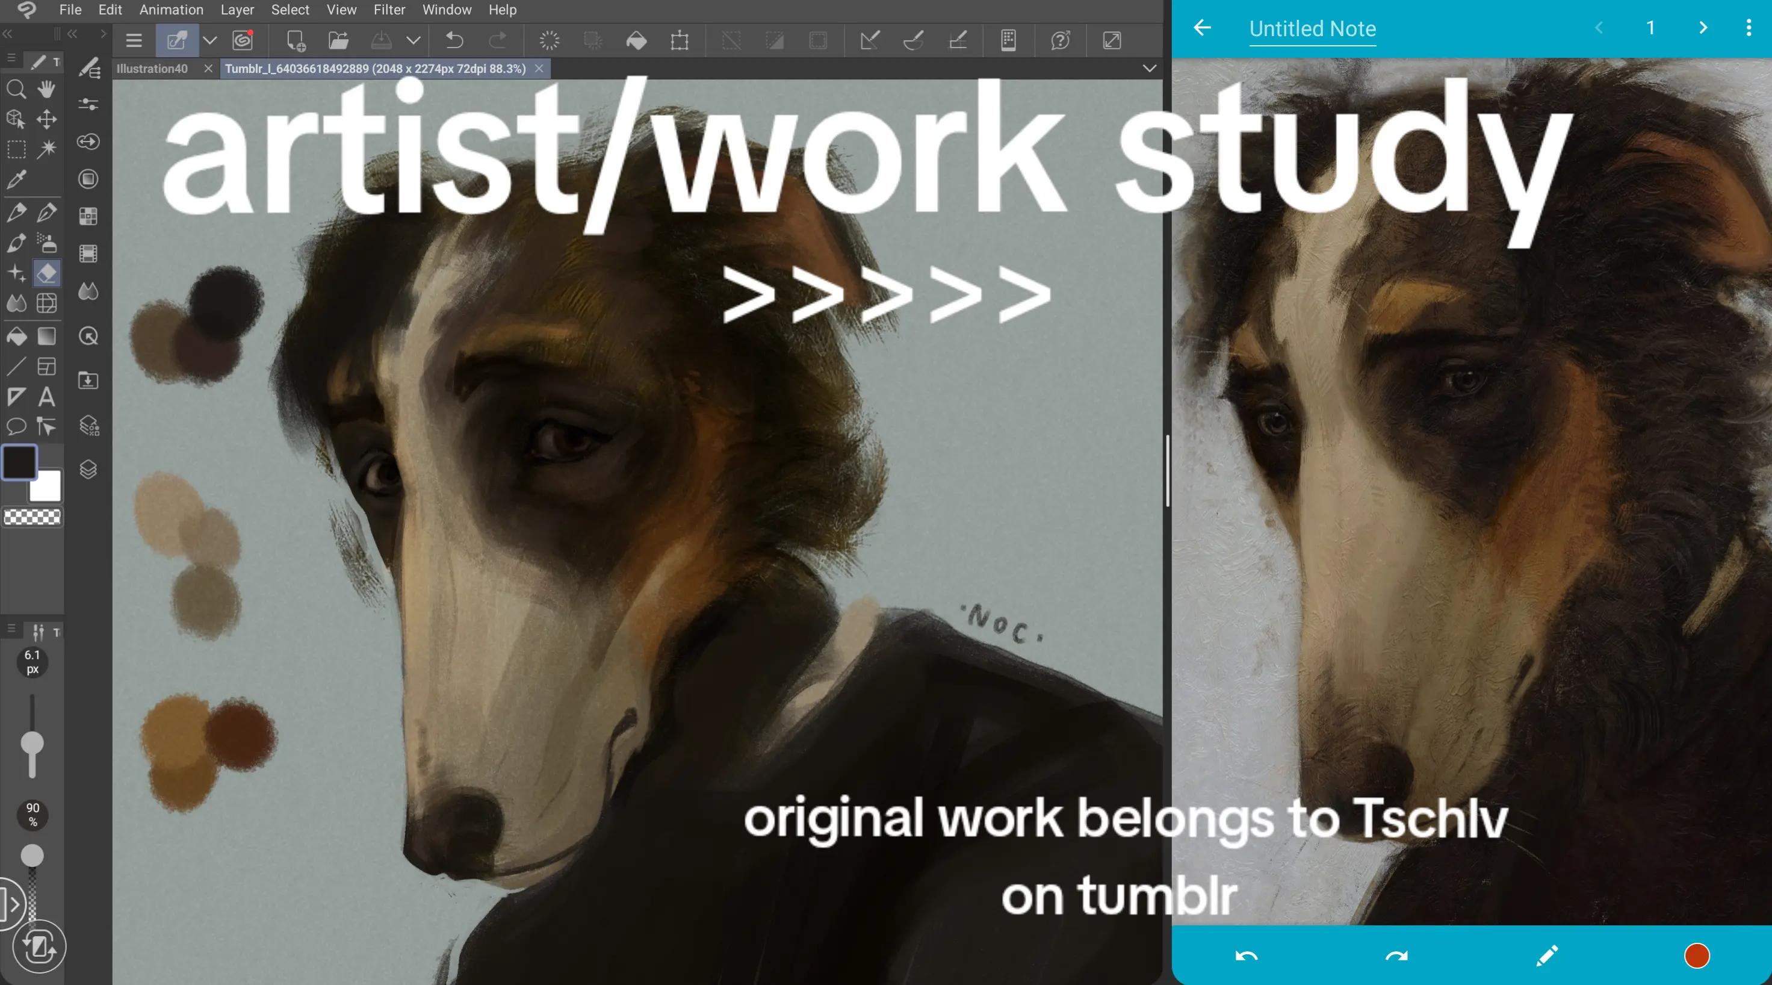Select the Text tool
This screenshot has height=985, width=1772.
click(47, 397)
